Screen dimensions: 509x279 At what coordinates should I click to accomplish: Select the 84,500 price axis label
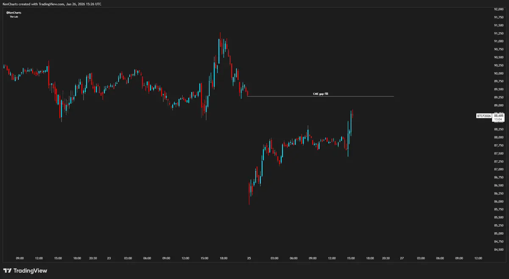click(x=499, y=250)
